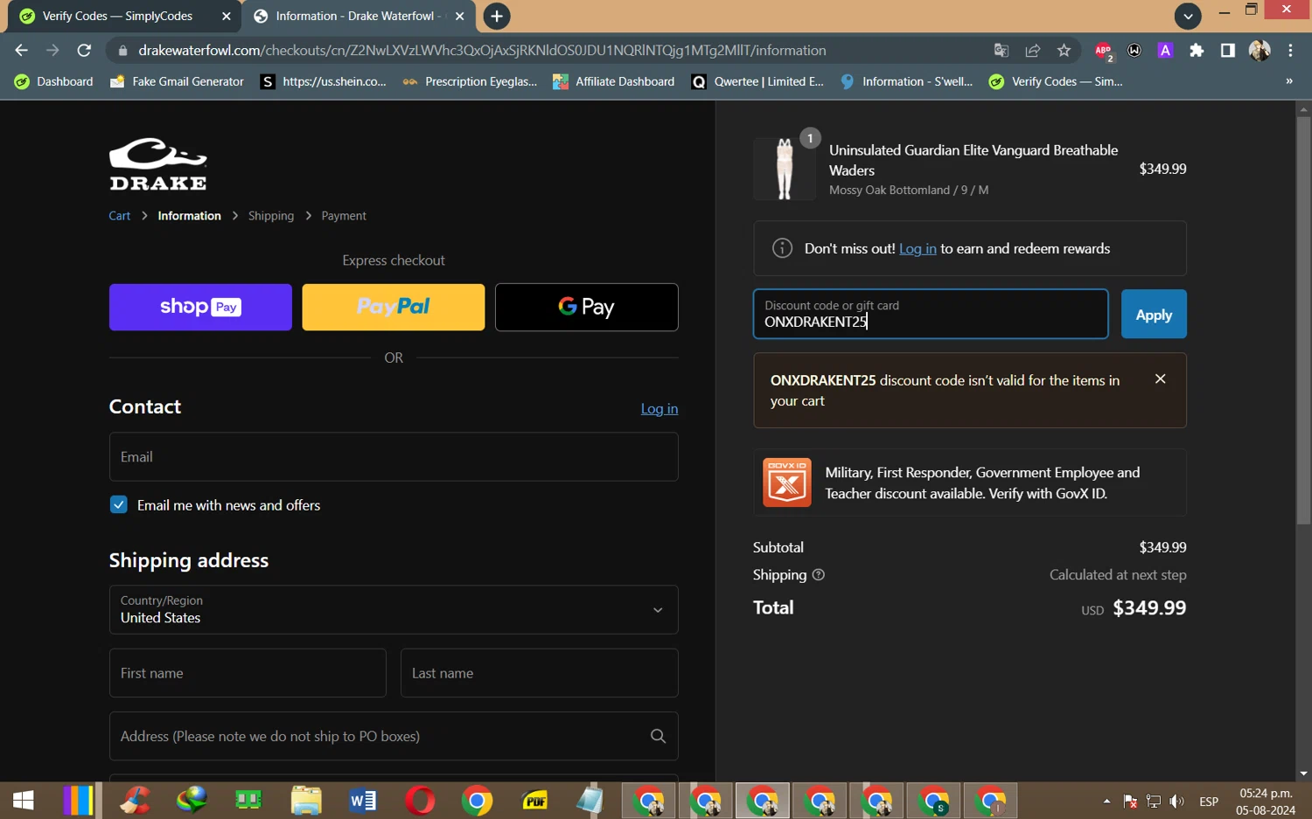Viewport: 1312px width, 819px height.
Task: Click the Shipping help question mark icon
Action: [x=819, y=575]
